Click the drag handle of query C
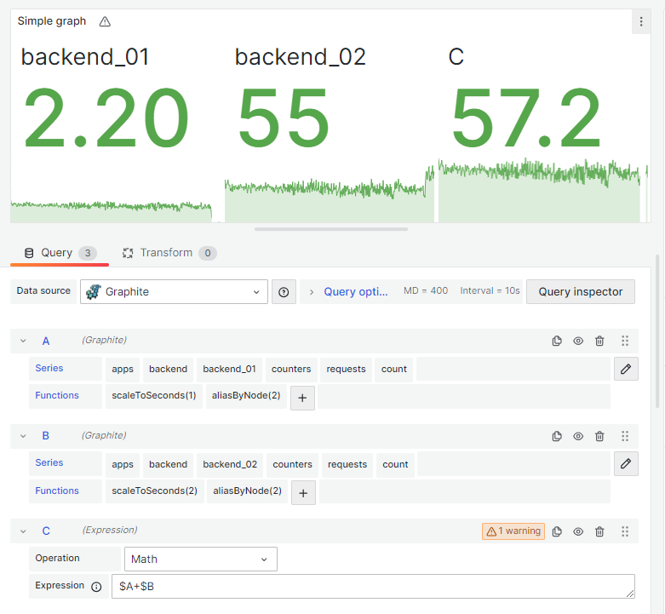665x614 pixels. click(x=625, y=531)
